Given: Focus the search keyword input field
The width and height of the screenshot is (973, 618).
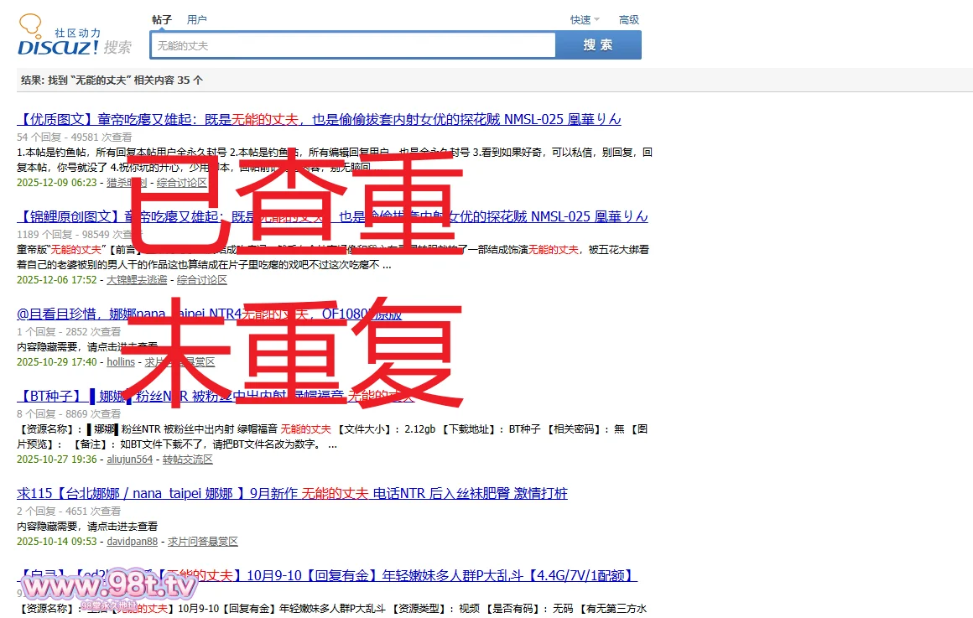Looking at the screenshot, I should 352,45.
